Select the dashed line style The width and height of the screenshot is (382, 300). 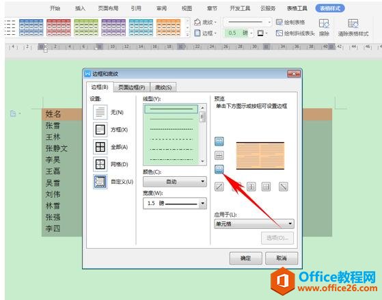(172, 139)
